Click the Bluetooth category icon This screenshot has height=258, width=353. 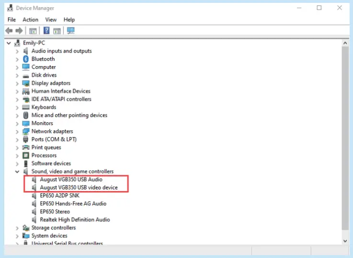26,59
